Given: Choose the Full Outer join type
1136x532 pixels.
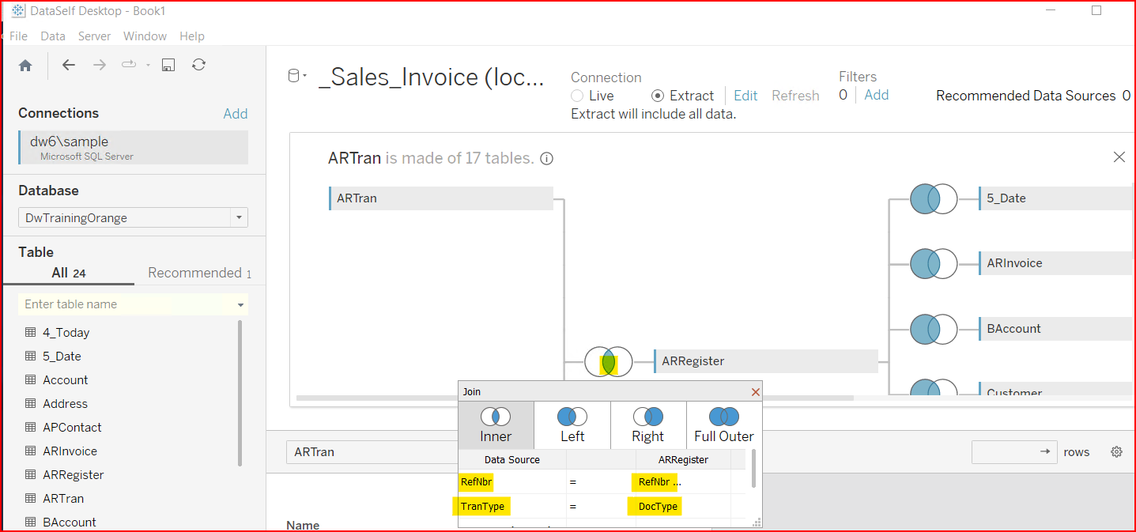Looking at the screenshot, I should (x=723, y=425).
